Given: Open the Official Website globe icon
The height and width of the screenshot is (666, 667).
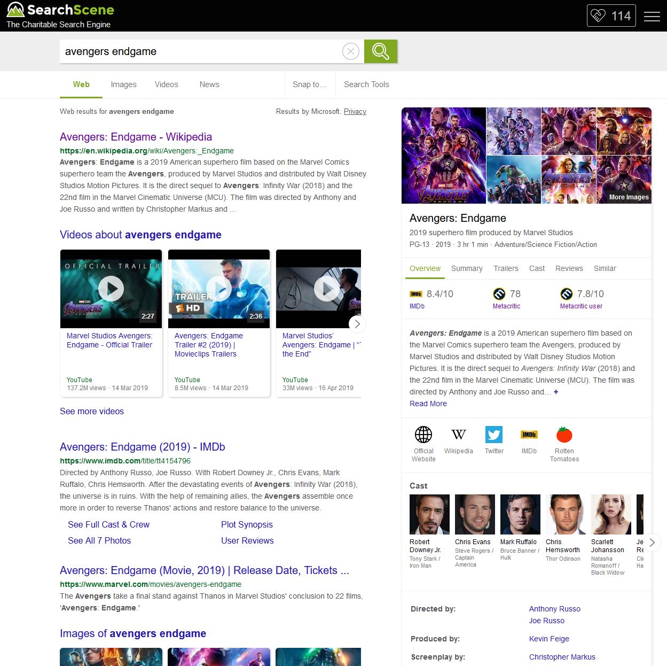Looking at the screenshot, I should 423,435.
